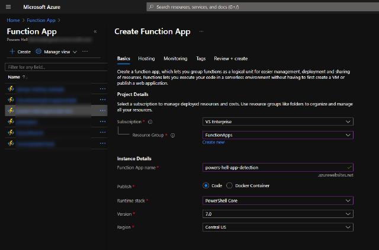Viewport: 379px width, 250px height.
Task: Open the Resource Group dropdown showing FunctionApps
Action: click(x=278, y=135)
